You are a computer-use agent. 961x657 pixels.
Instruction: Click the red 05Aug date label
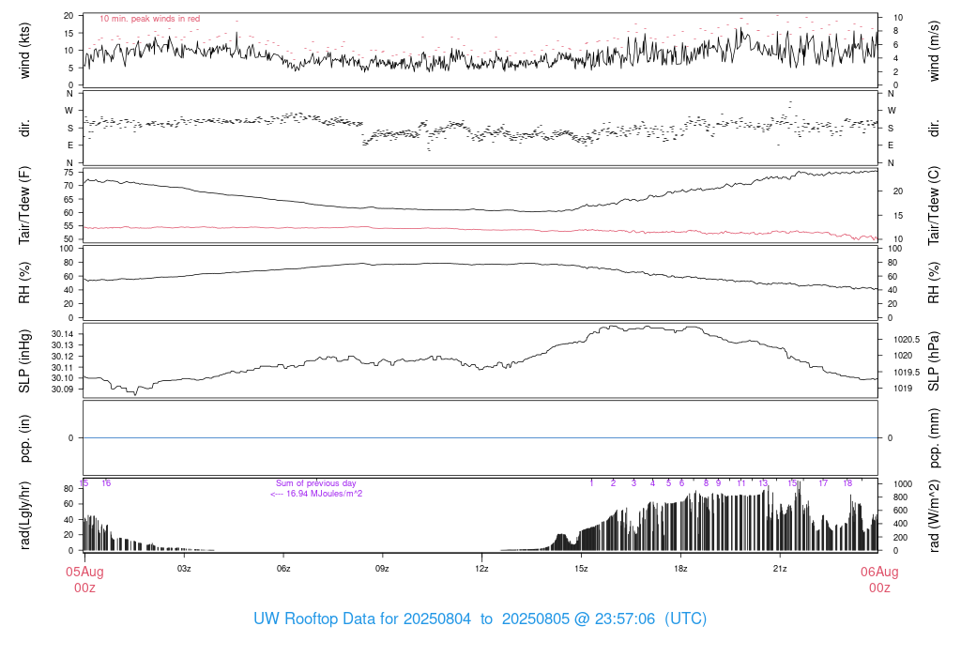pyautogui.click(x=84, y=573)
